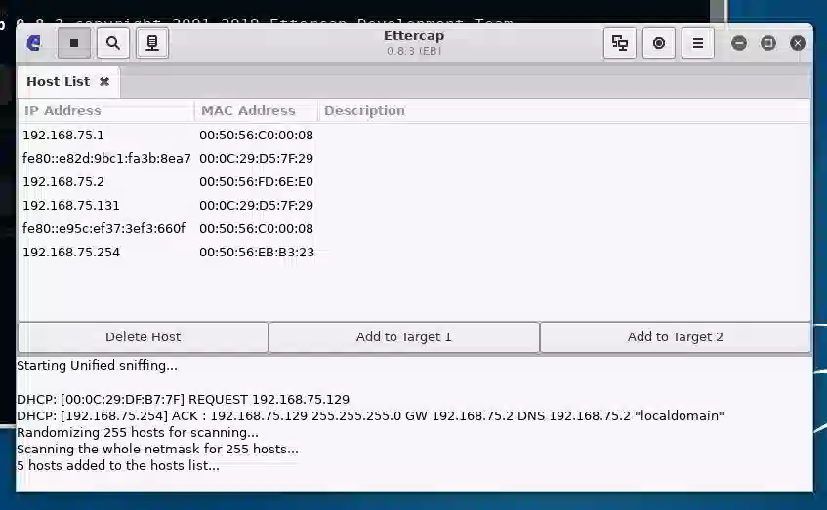Image resolution: width=827 pixels, height=510 pixels.
Task: Click 'Scanning the whole netmask' log line
Action: pyautogui.click(x=158, y=449)
